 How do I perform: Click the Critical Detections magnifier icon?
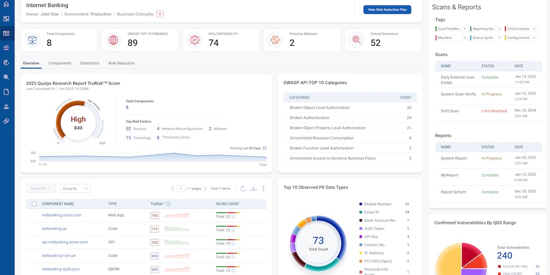[356, 40]
